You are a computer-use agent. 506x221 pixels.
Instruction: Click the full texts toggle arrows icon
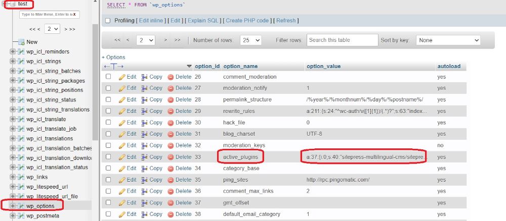point(113,66)
